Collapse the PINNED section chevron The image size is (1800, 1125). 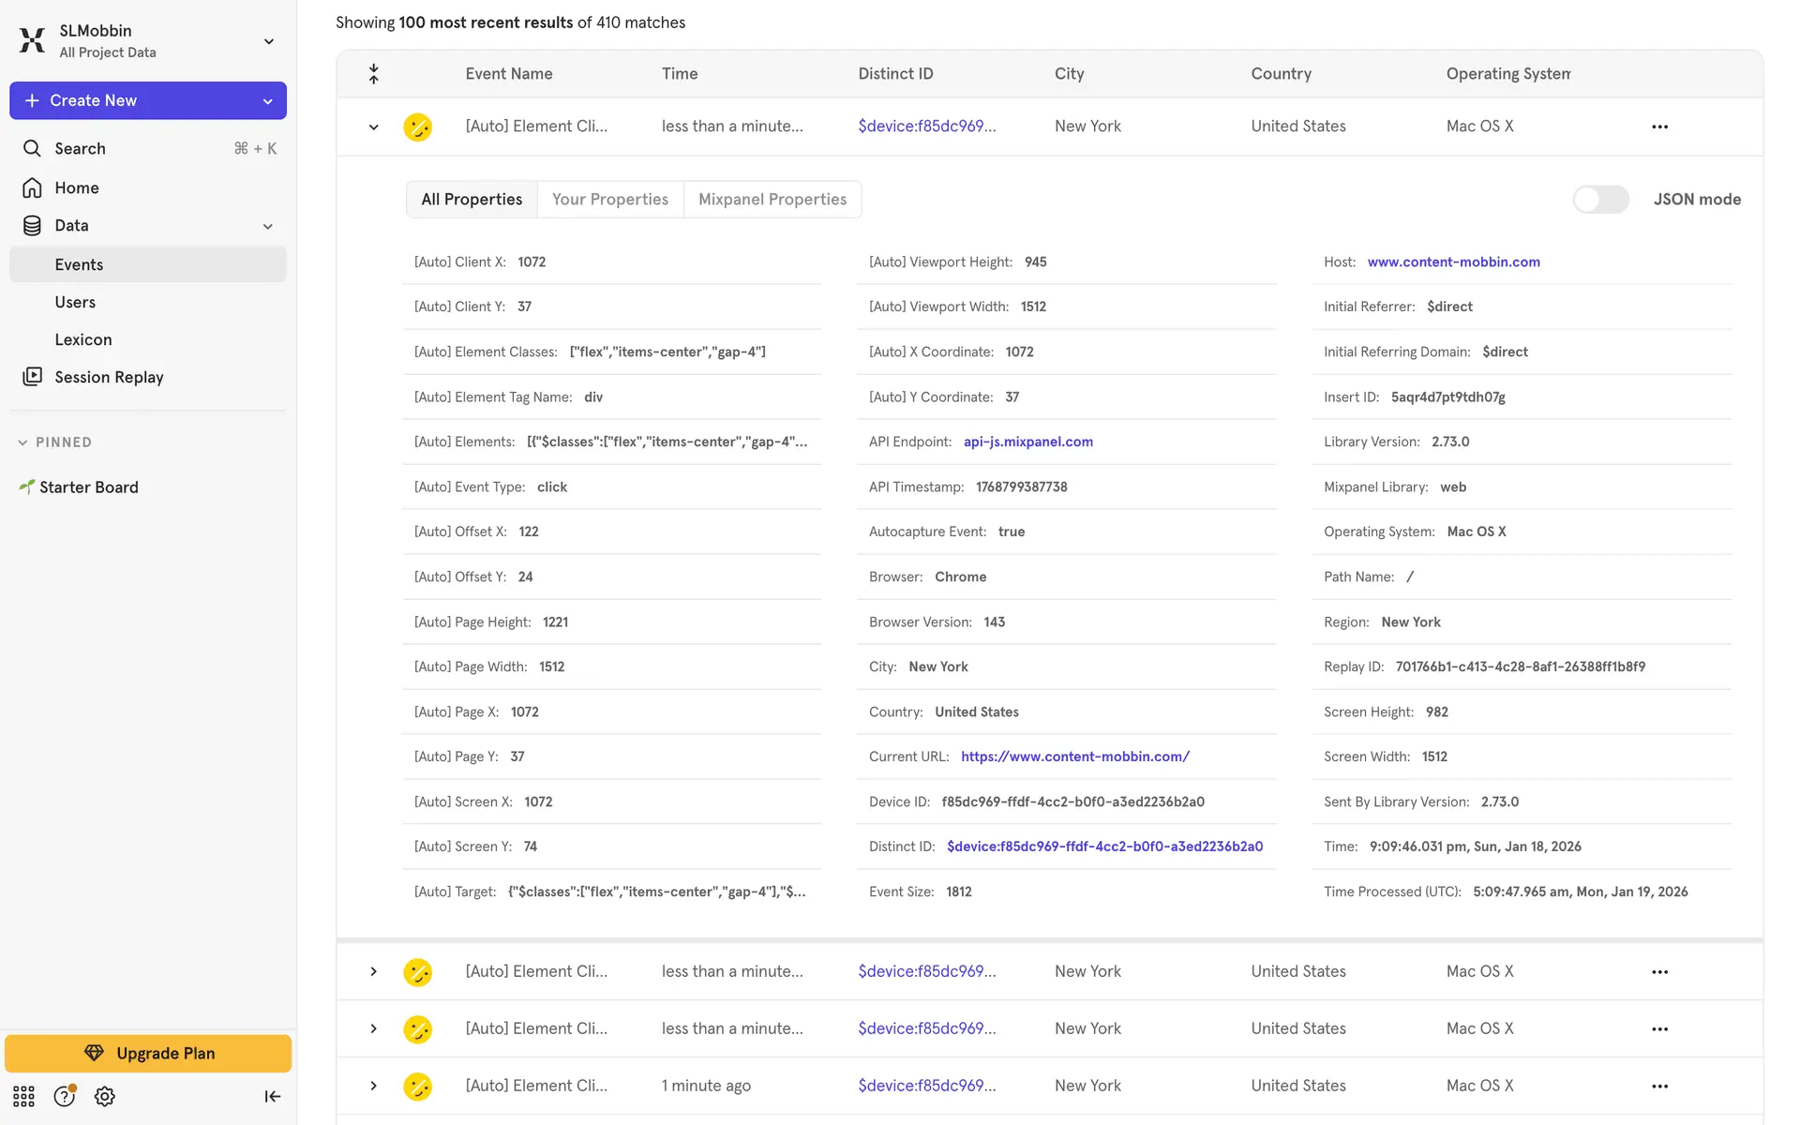point(22,442)
